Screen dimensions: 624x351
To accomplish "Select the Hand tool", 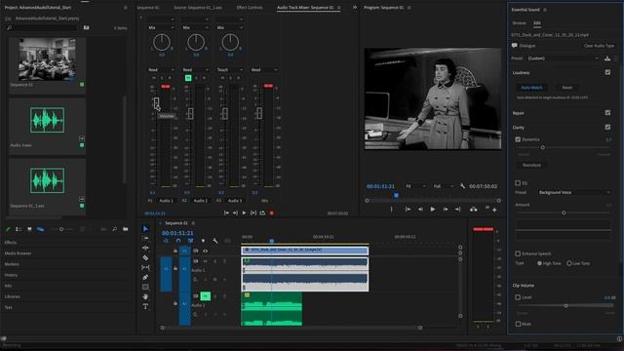I will click(145, 296).
